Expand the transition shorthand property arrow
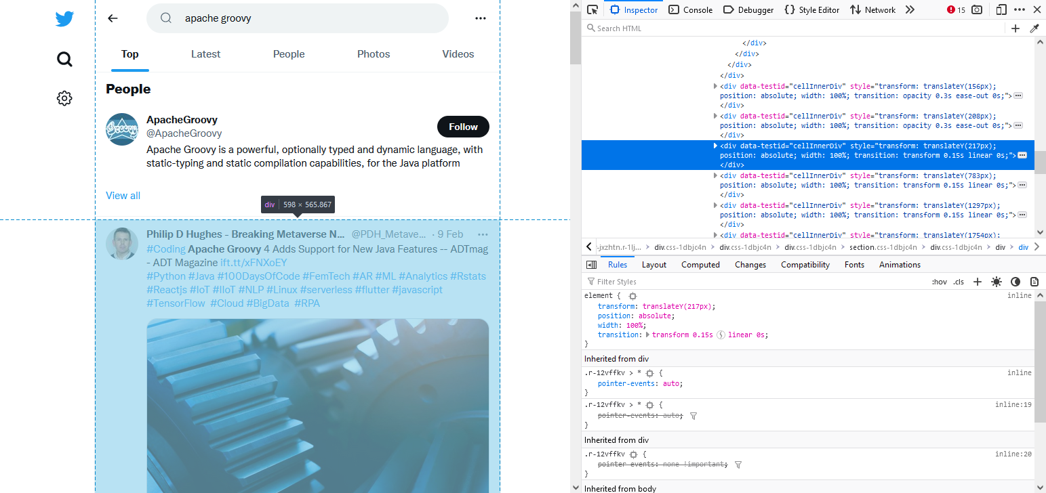 (647, 335)
